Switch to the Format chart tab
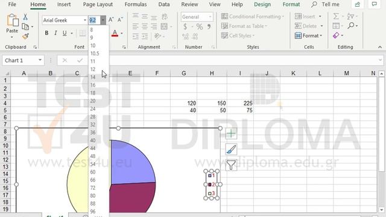This screenshot has width=386, height=217. [291, 4]
